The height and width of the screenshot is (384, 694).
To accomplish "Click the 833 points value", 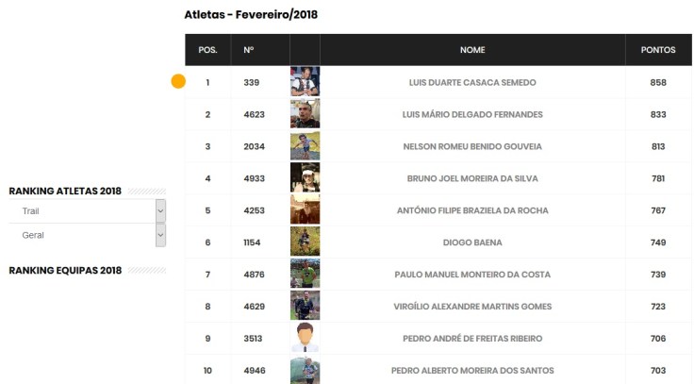I will tap(658, 114).
